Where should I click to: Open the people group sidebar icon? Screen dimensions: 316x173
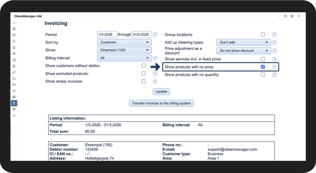tap(14, 54)
